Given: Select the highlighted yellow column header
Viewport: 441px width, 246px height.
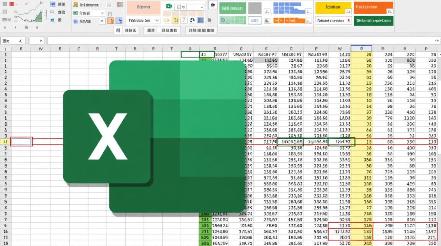Looking at the screenshot, I should tap(361, 49).
